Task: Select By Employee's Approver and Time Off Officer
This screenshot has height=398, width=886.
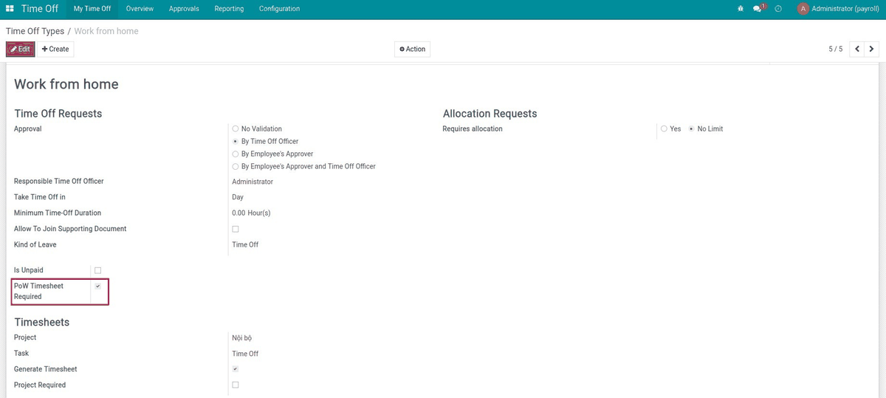Action: pyautogui.click(x=236, y=166)
